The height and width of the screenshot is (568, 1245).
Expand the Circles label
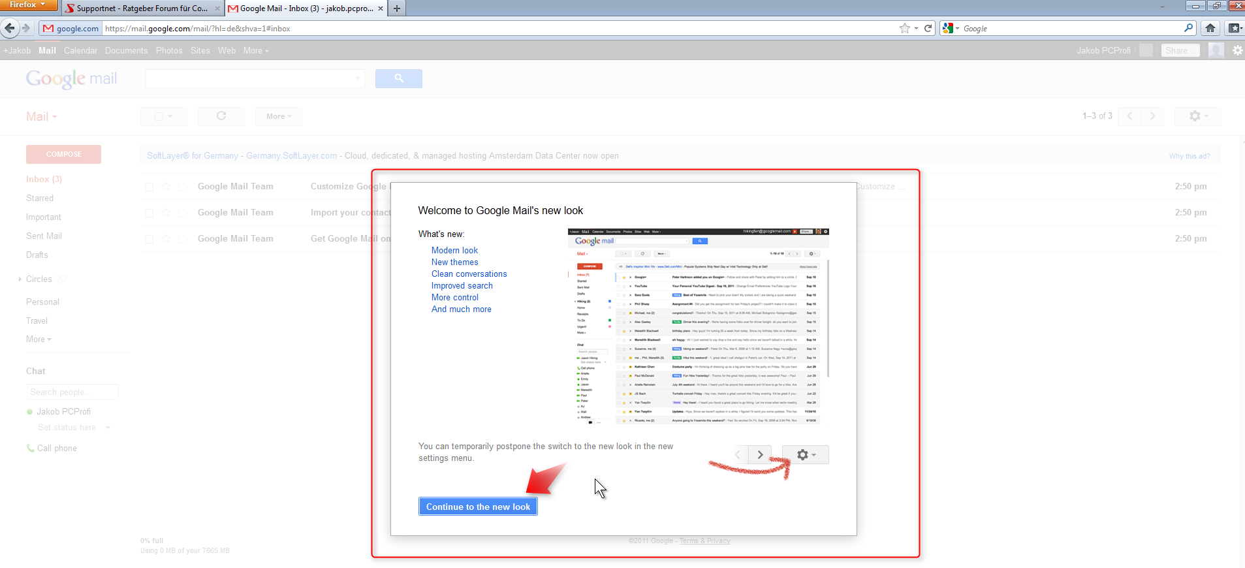tap(20, 279)
